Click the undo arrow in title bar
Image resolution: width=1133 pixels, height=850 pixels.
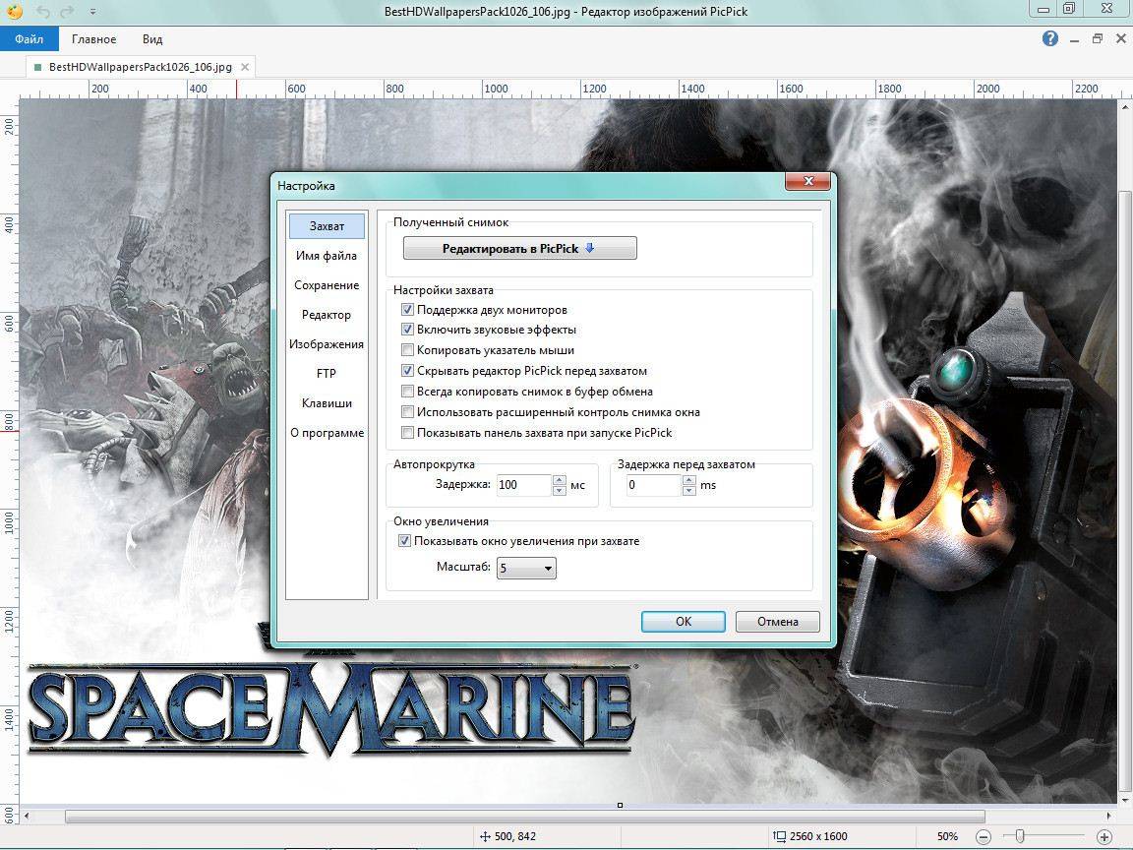(43, 12)
